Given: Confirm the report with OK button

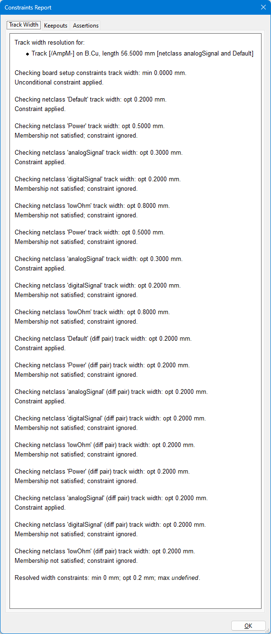Looking at the screenshot, I should [248, 625].
